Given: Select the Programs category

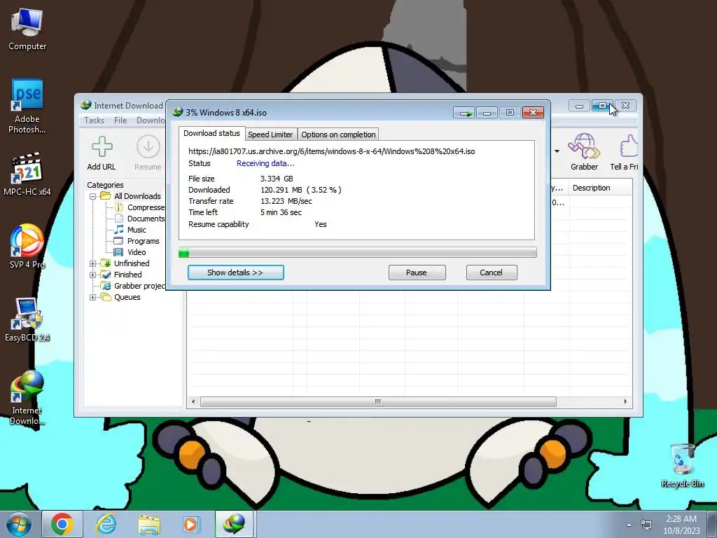Looking at the screenshot, I should (137, 241).
